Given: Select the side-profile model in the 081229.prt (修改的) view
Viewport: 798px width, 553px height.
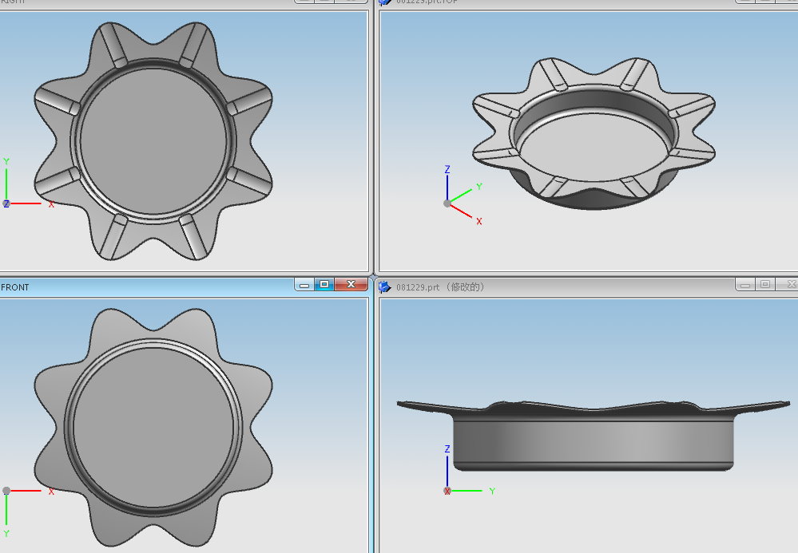Looking at the screenshot, I should 593,436.
